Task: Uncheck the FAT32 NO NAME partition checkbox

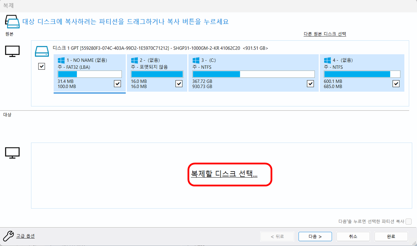Action: 117,84
